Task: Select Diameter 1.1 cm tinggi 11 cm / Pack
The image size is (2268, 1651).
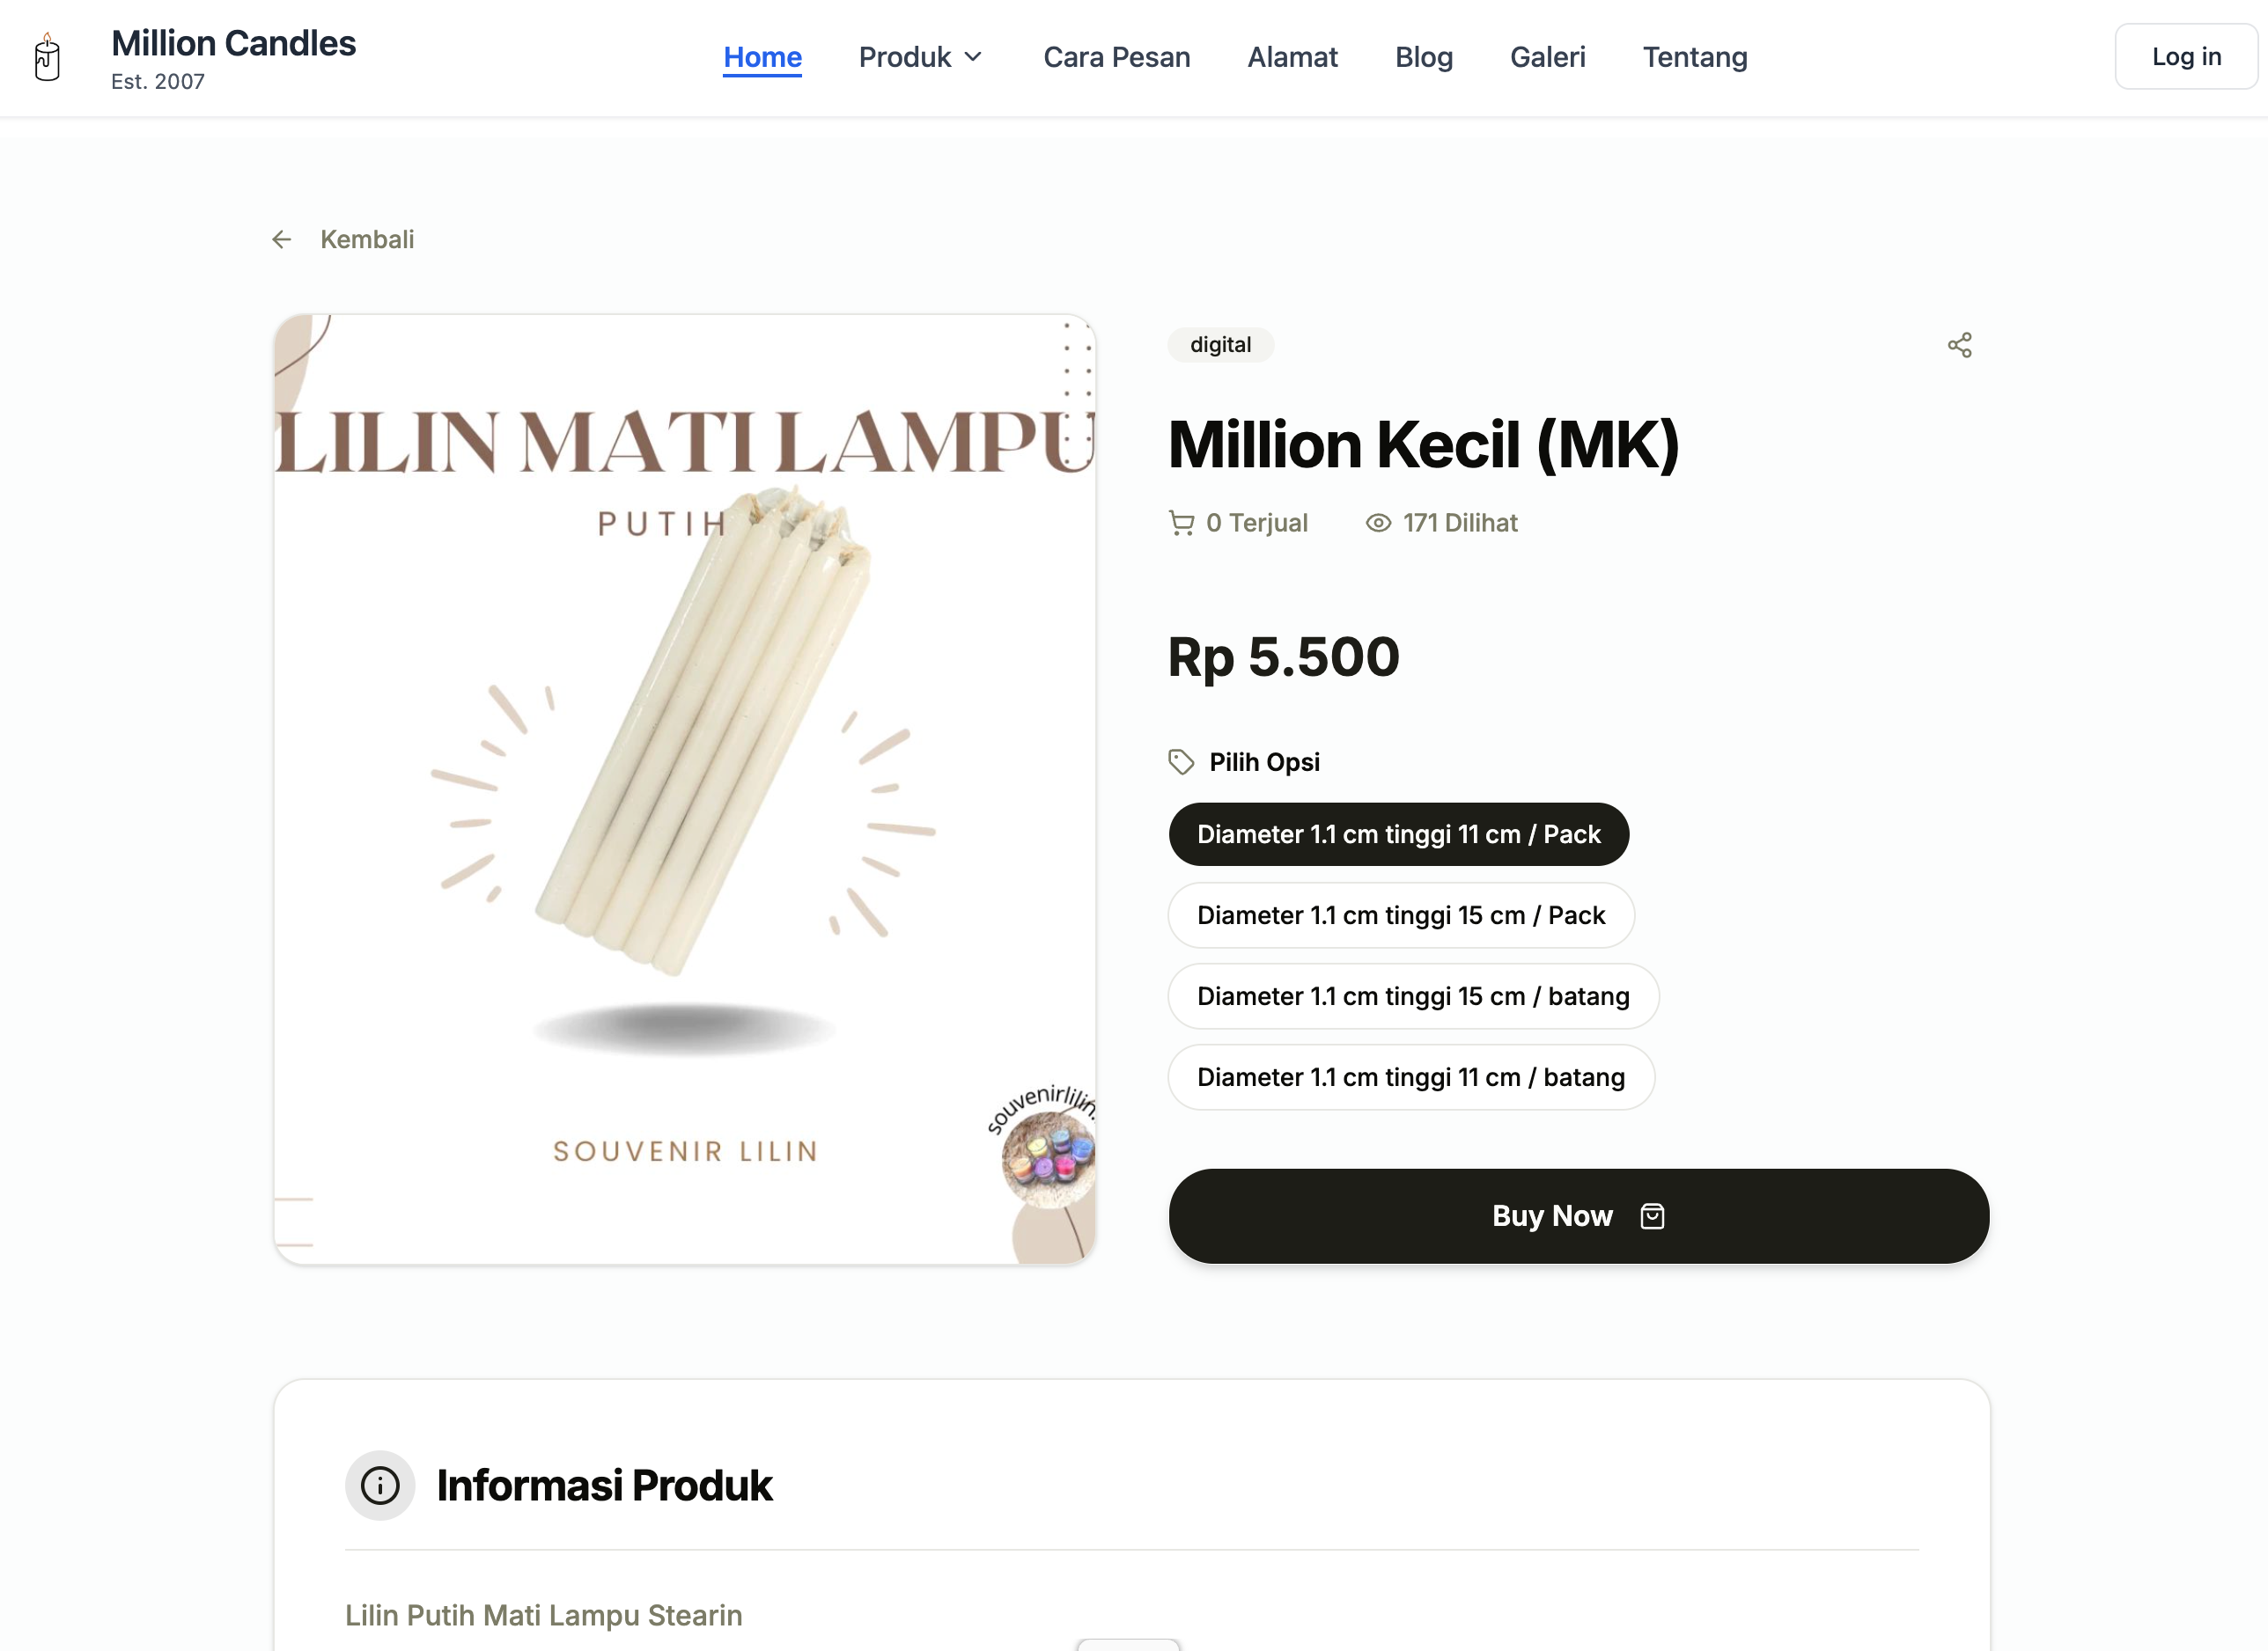Action: coord(1398,834)
